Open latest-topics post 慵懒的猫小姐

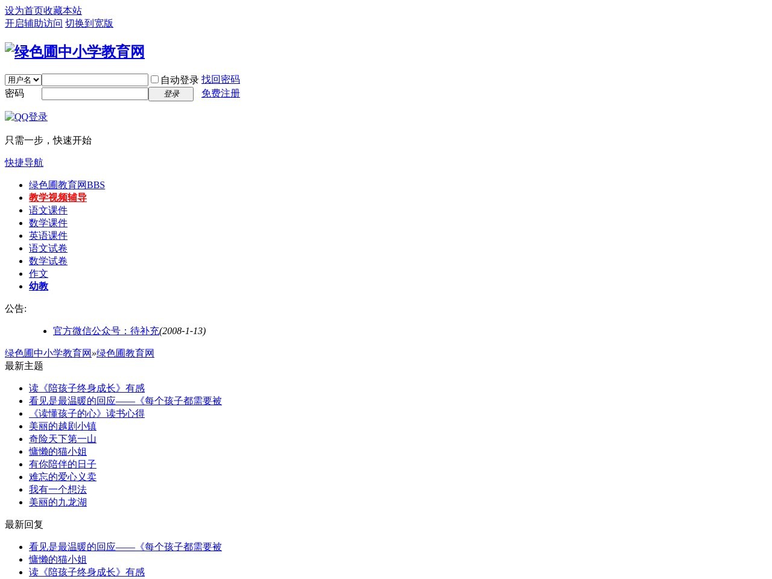[58, 452]
